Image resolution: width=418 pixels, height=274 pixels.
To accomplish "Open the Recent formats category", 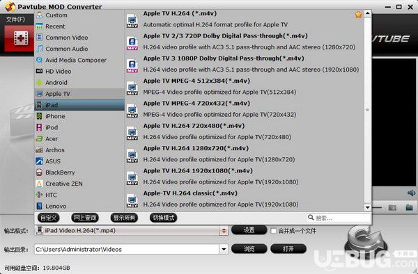I will (79, 26).
